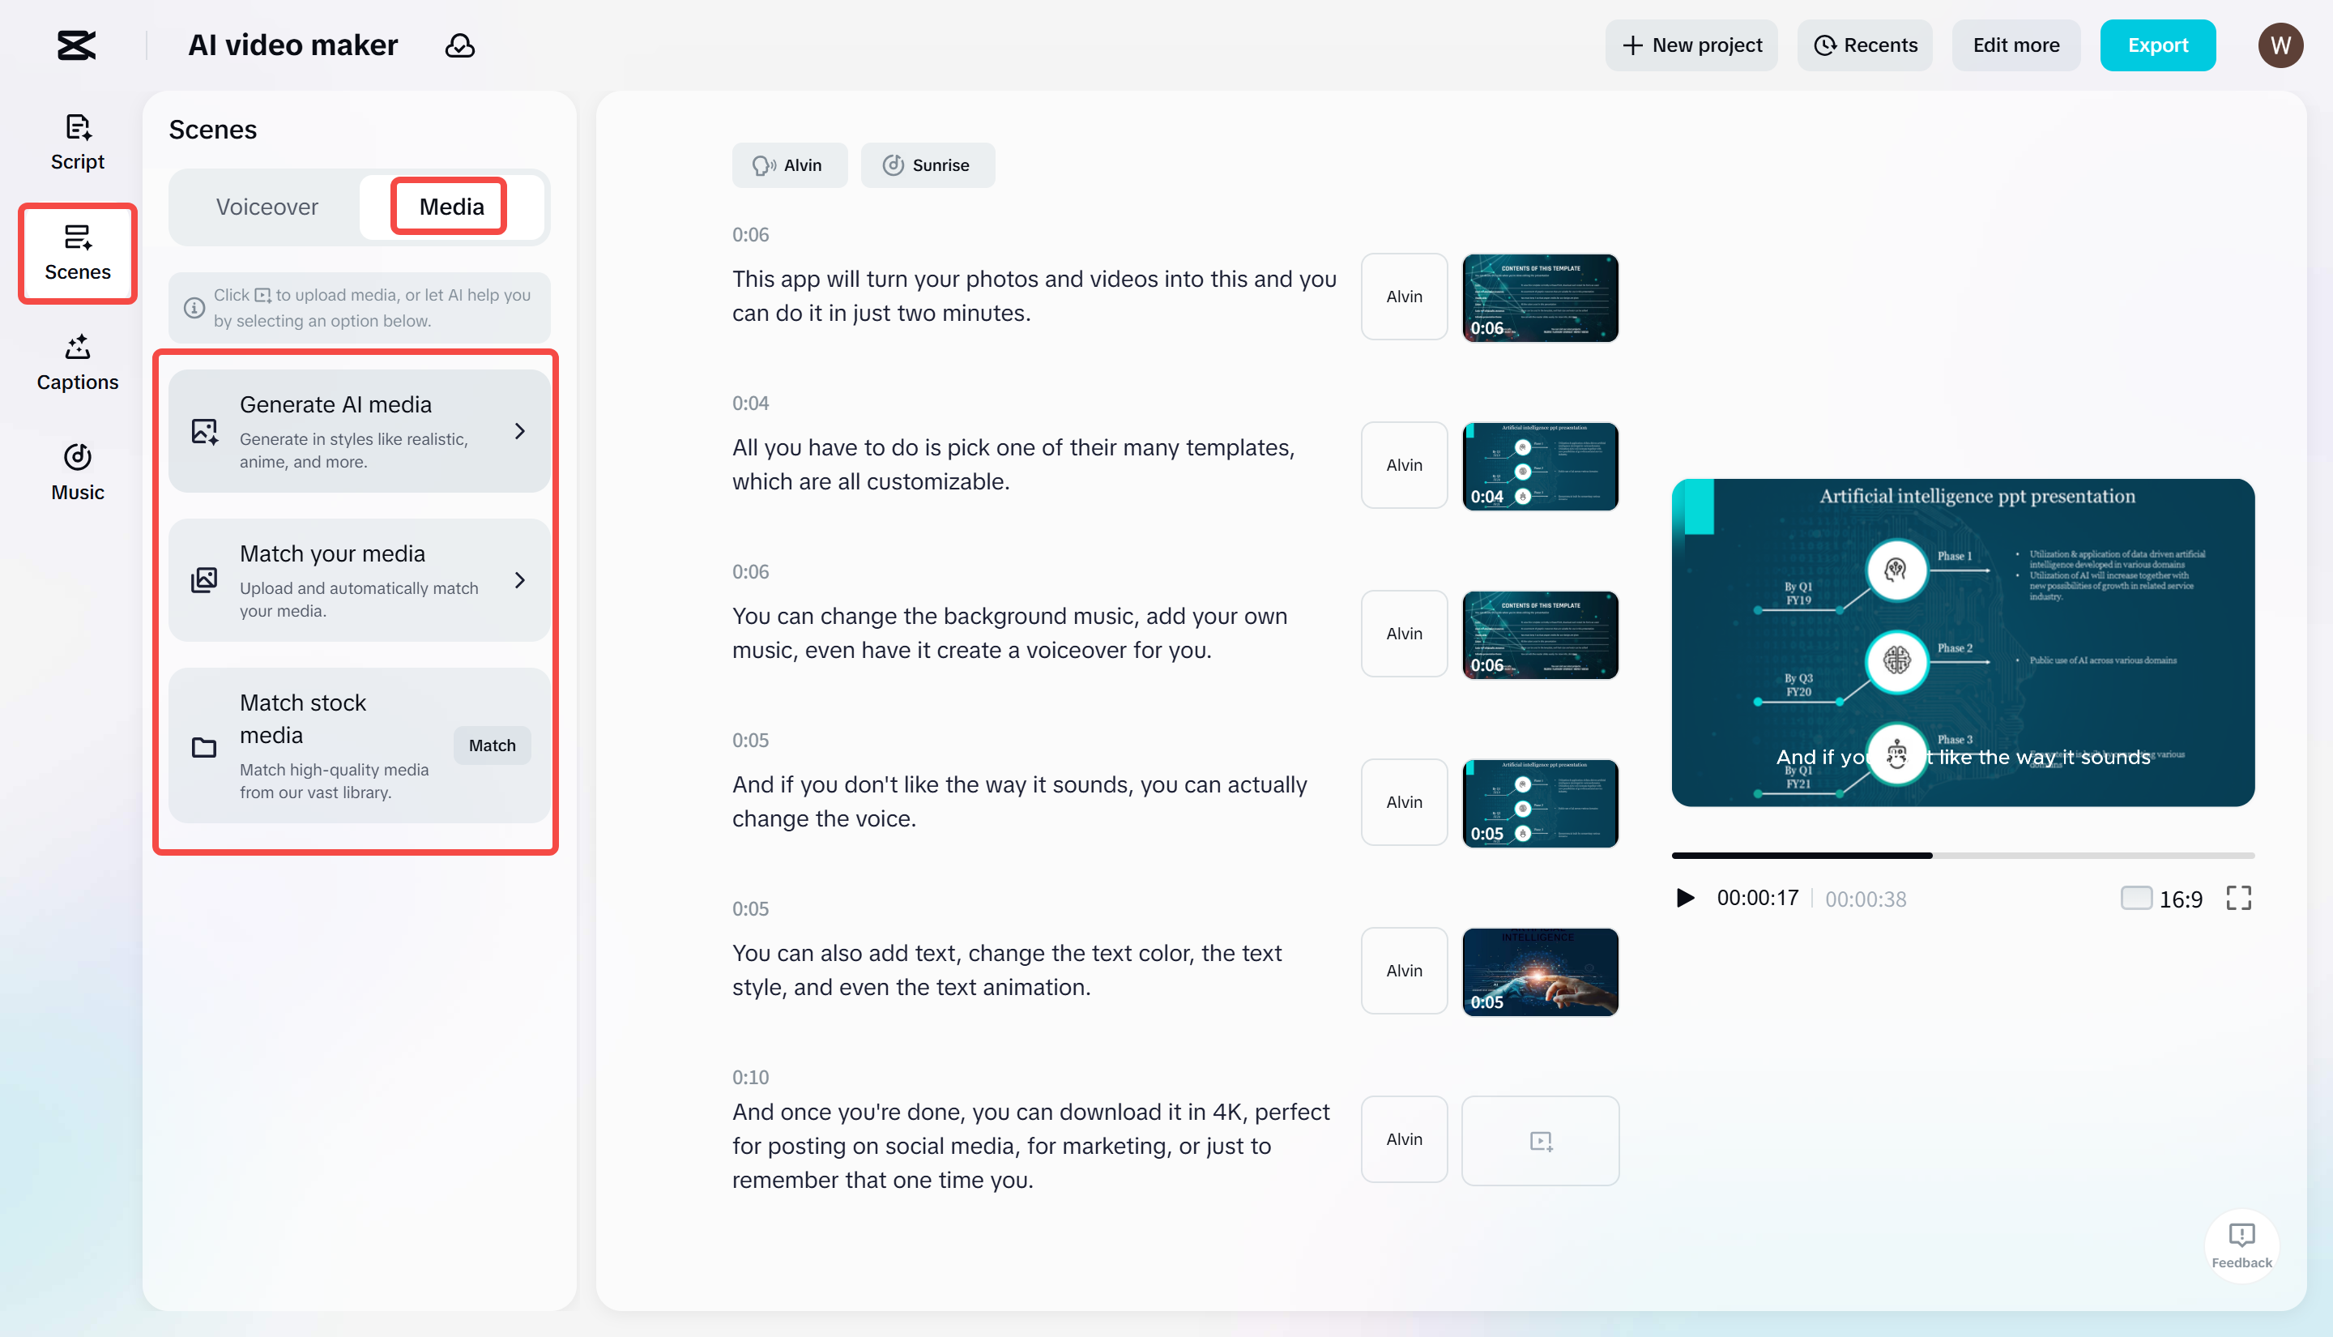Toggle the 16:9 aspect ratio checkbox

pyautogui.click(x=2138, y=898)
